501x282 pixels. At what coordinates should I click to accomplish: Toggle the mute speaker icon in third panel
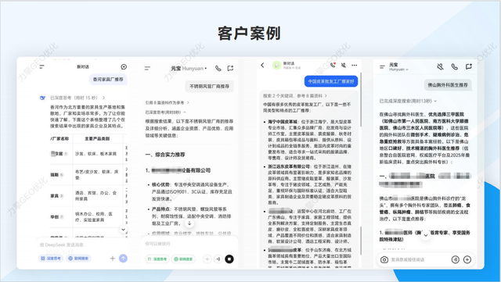point(344,65)
